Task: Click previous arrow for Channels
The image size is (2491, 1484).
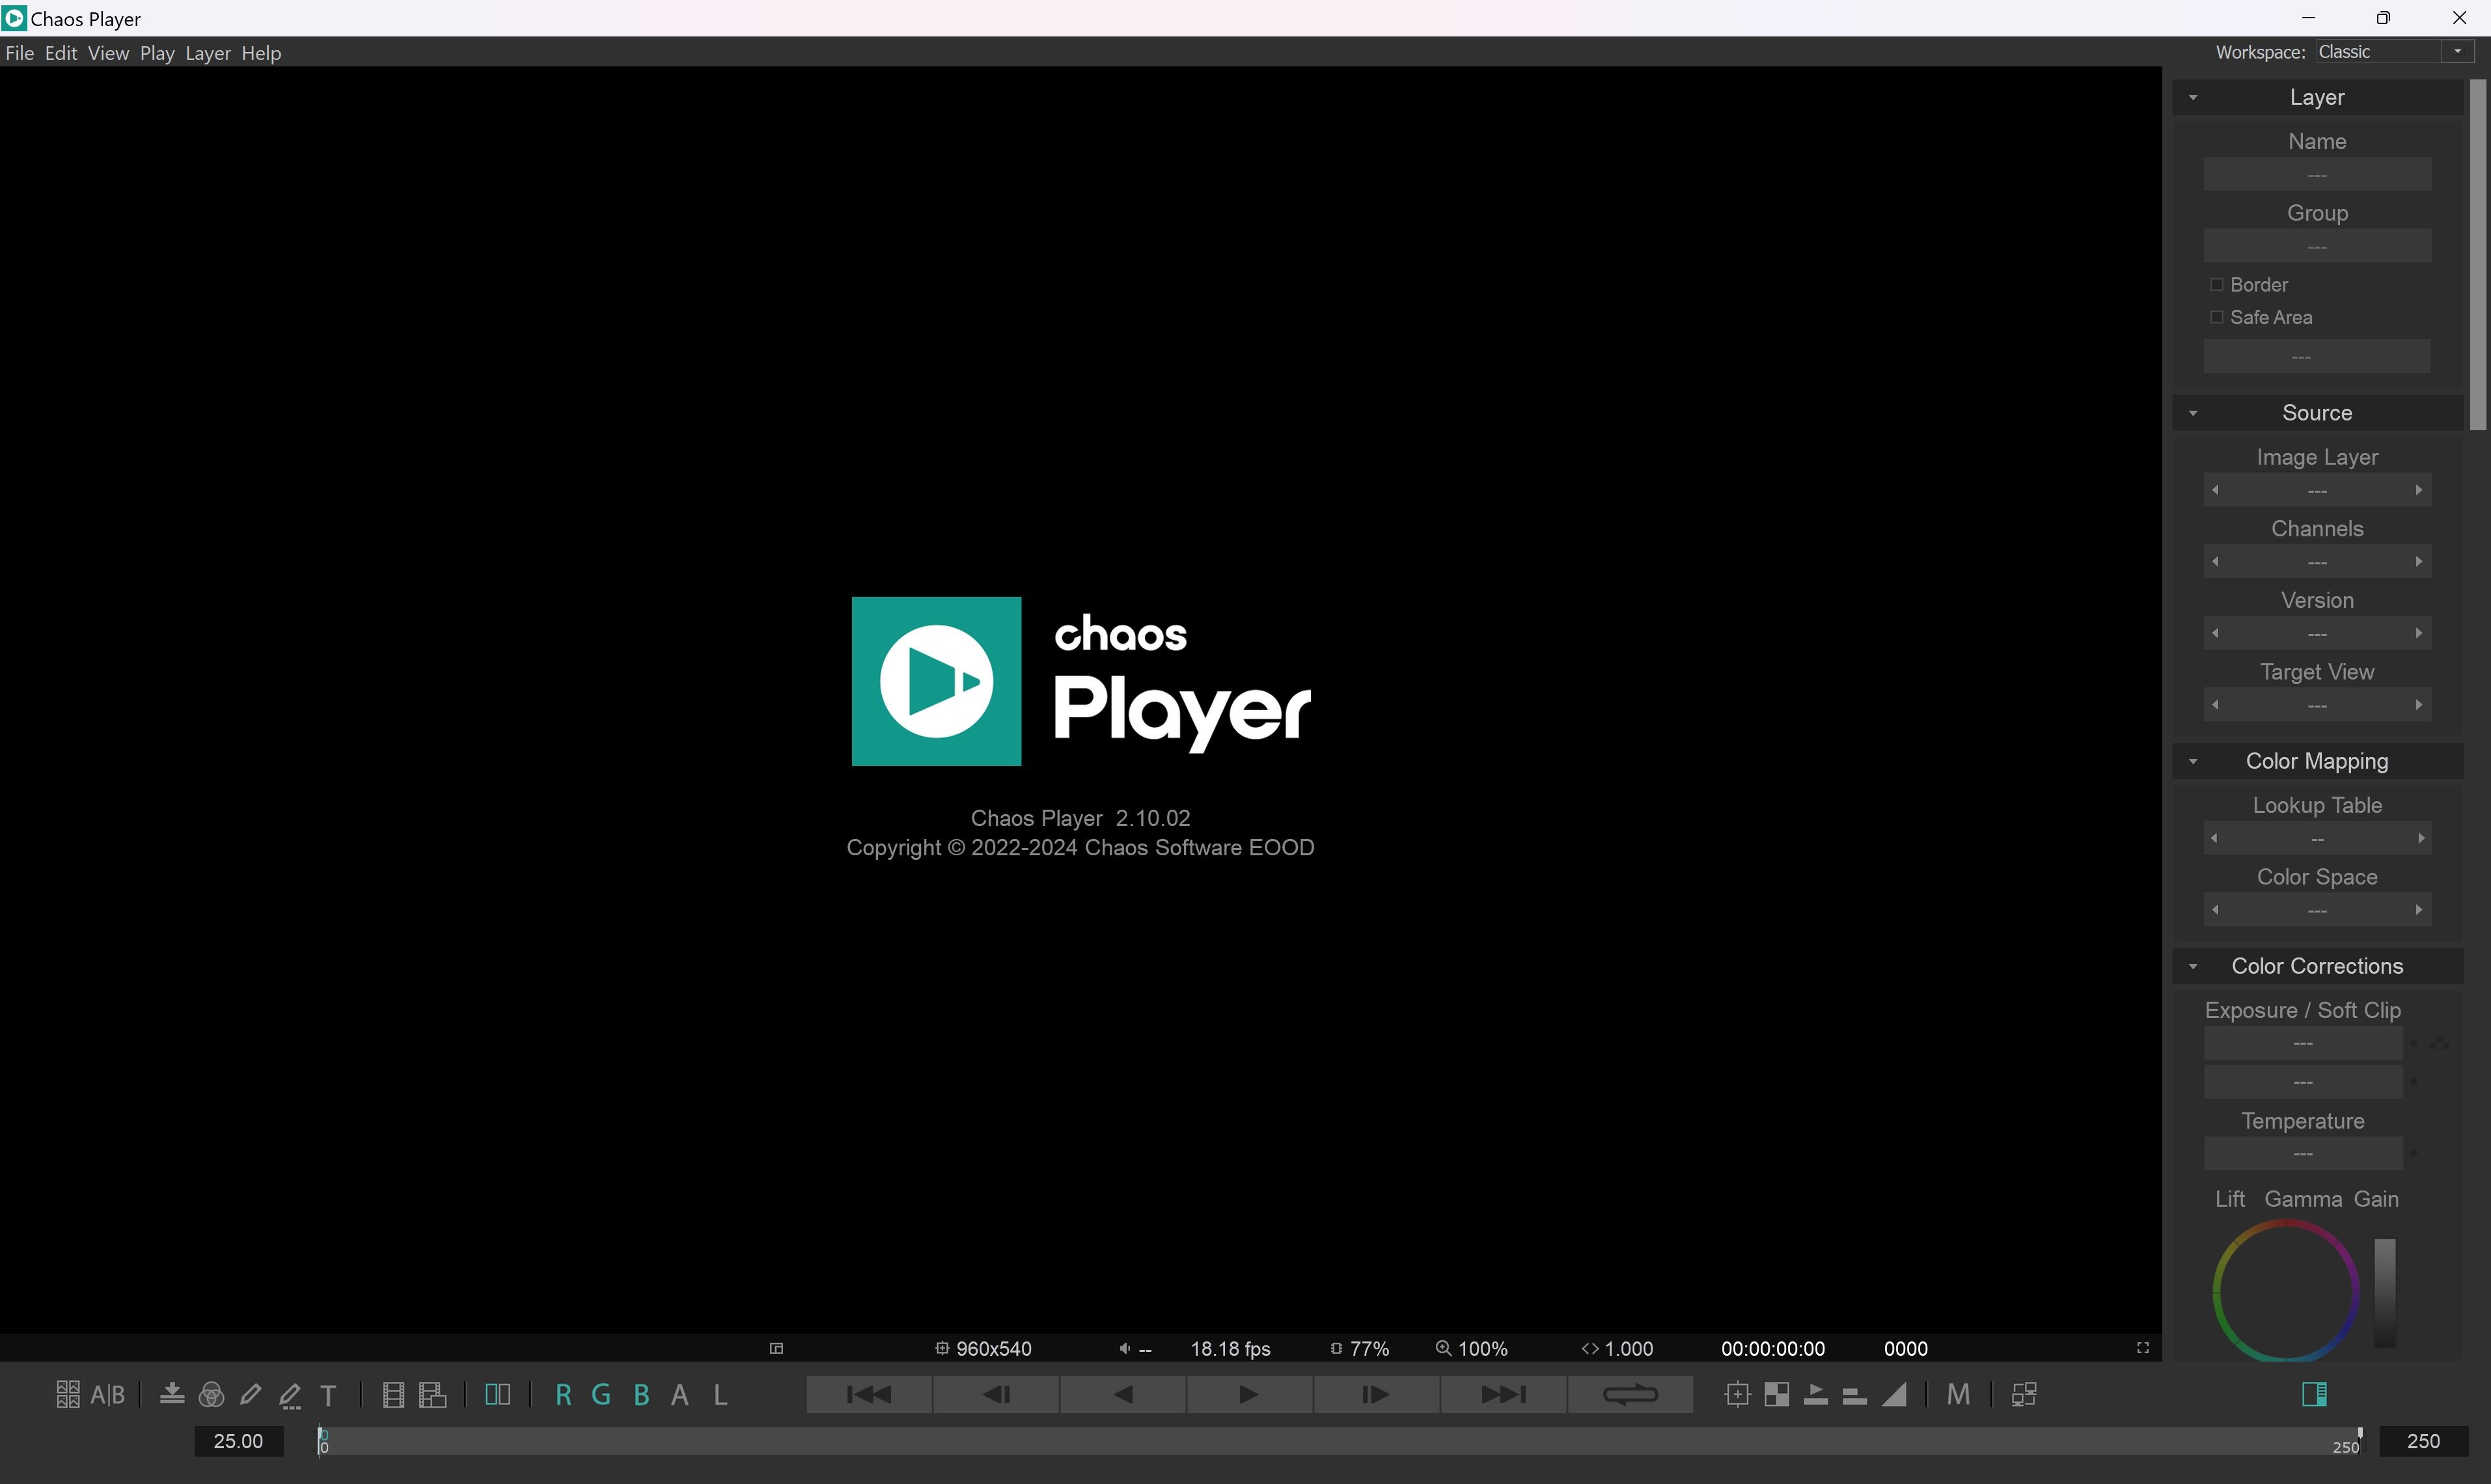Action: point(2216,562)
